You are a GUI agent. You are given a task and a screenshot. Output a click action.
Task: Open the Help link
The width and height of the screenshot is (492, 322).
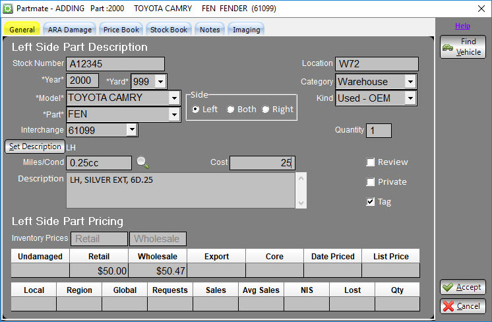462,26
